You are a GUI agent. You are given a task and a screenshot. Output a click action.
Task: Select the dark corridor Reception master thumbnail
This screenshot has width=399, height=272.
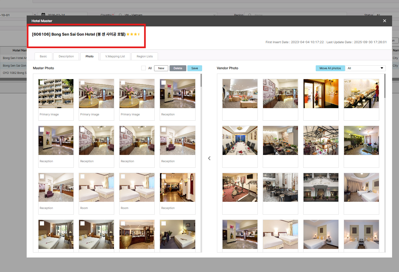(177, 187)
